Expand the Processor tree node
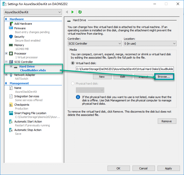The height and width of the screenshot is (175, 184). click(6, 53)
